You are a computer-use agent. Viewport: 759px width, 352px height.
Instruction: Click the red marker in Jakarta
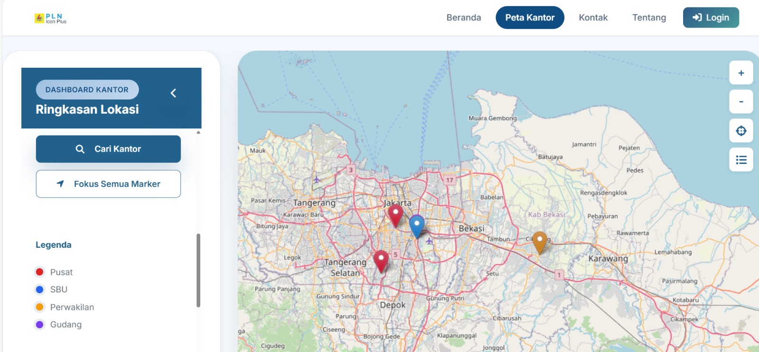pyautogui.click(x=395, y=215)
